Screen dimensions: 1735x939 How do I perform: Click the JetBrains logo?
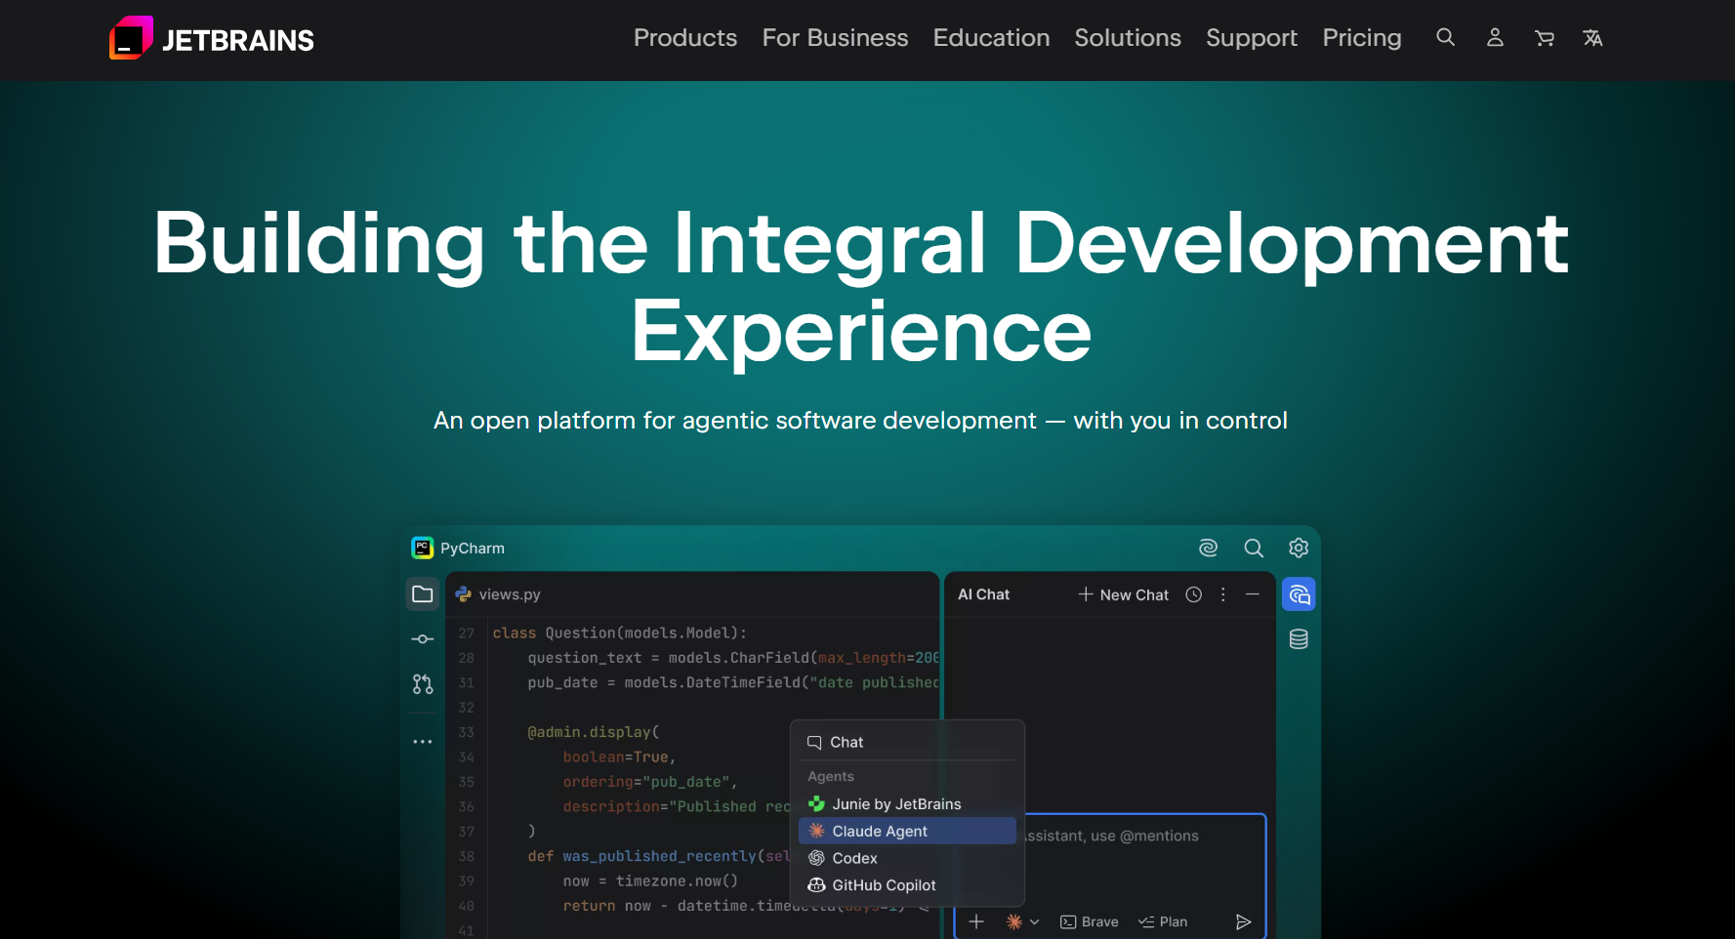point(212,38)
